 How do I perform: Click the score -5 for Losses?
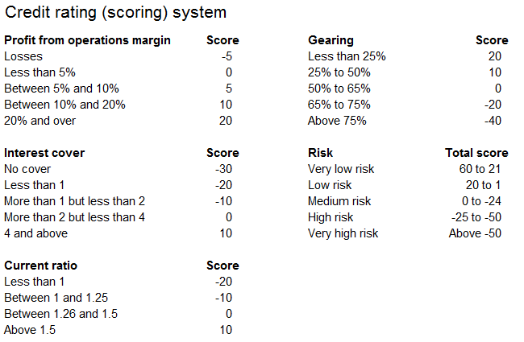click(227, 56)
